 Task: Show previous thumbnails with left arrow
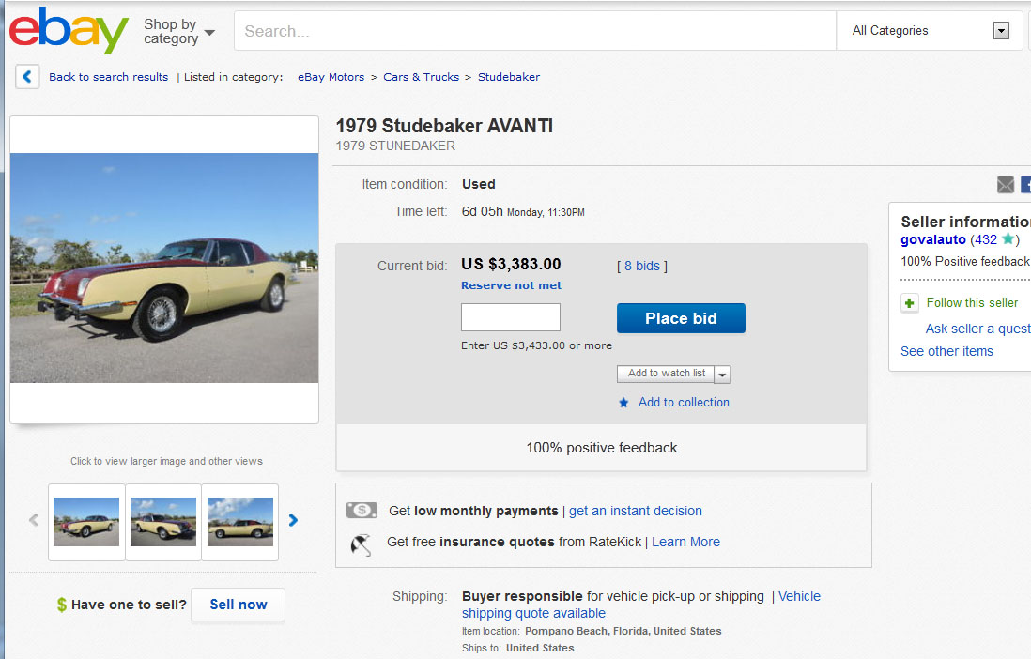click(34, 520)
